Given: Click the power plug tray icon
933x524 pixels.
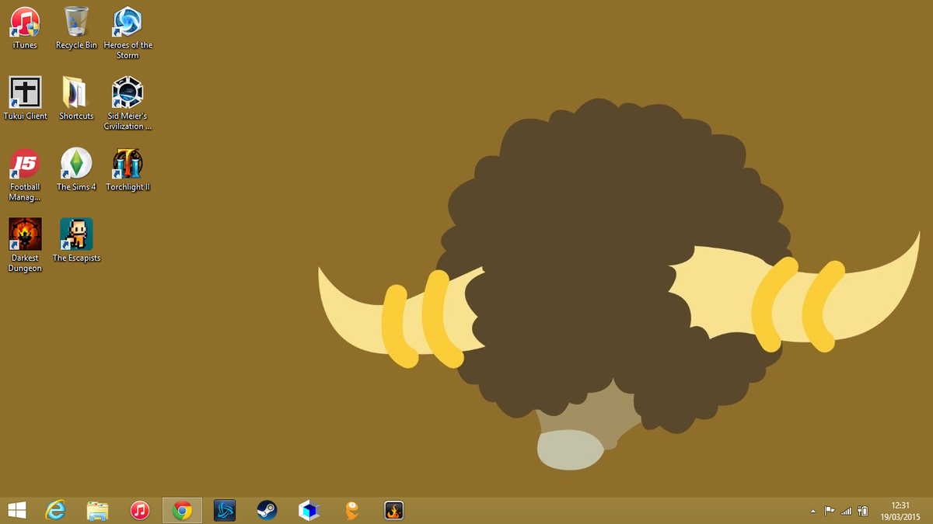Looking at the screenshot, I should point(862,511).
